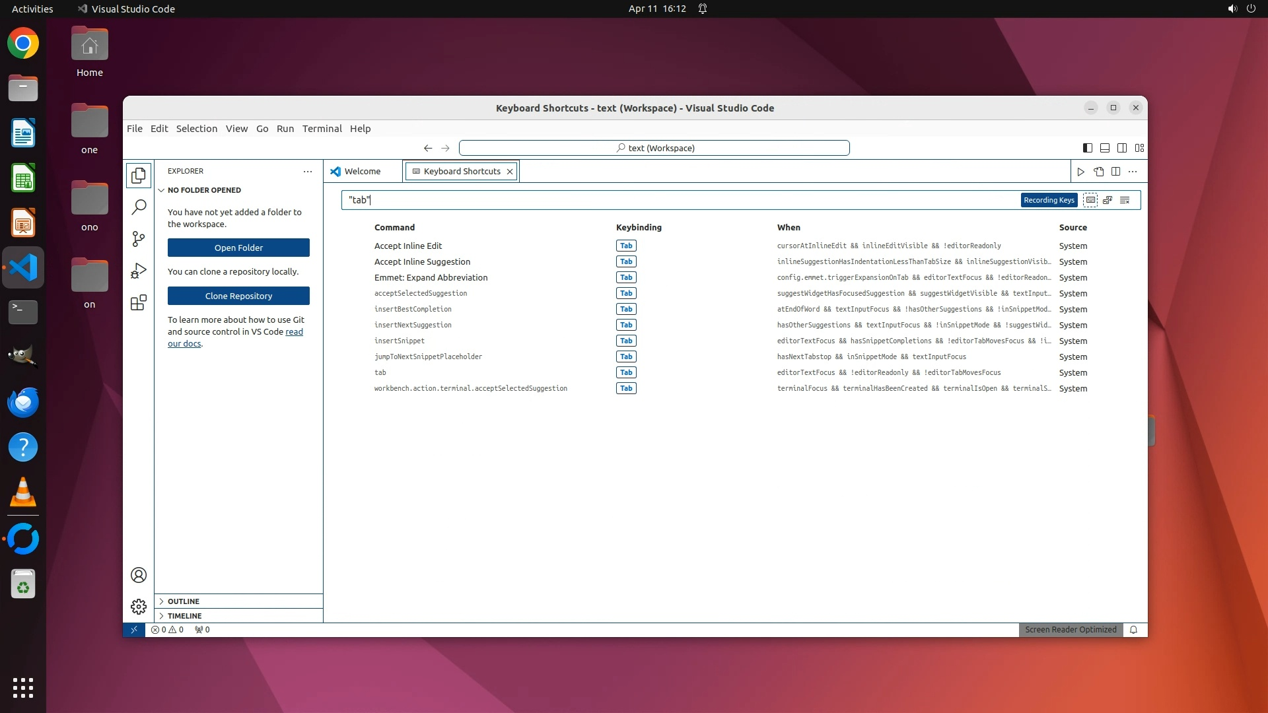Click the Open Folder button
This screenshot has height=713, width=1268.
(238, 248)
